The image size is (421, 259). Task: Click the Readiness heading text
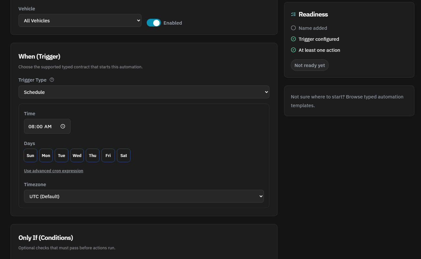pyautogui.click(x=313, y=14)
